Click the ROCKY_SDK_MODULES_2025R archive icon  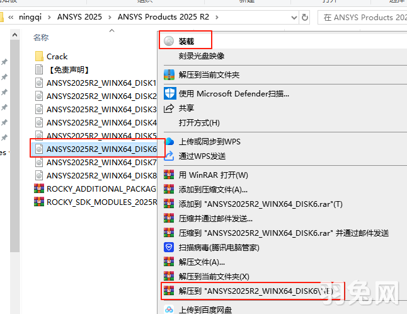point(39,202)
